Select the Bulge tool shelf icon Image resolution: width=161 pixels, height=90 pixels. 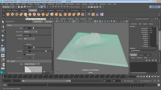pos(74,14)
